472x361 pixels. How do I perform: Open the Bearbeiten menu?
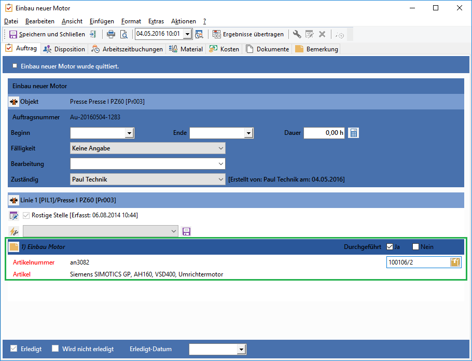tap(40, 21)
